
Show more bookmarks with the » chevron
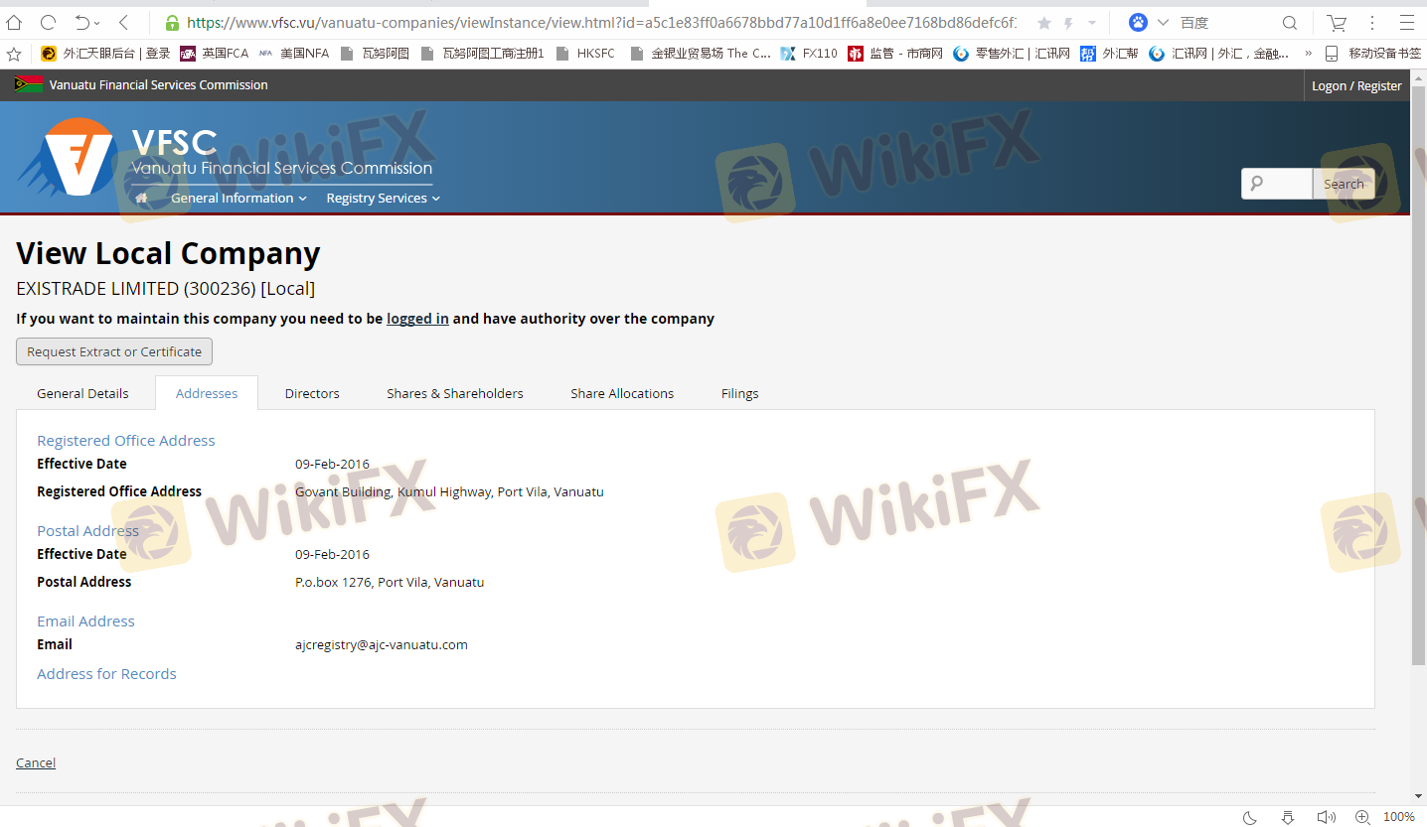(1308, 54)
